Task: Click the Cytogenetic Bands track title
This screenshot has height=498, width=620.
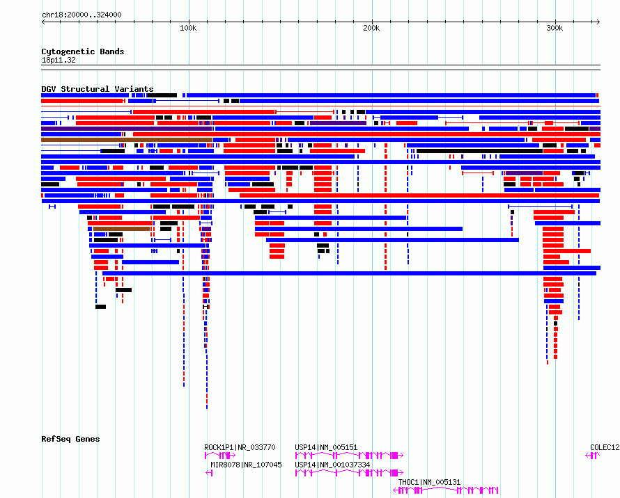Action: click(x=83, y=51)
